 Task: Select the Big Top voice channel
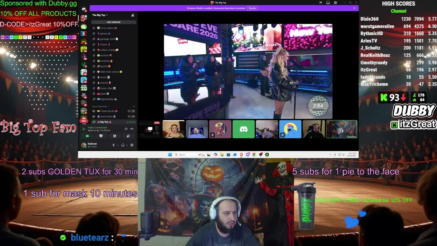(x=113, y=122)
